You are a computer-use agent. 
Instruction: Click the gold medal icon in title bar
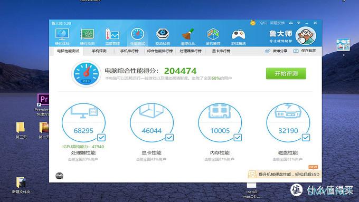[x=253, y=23]
